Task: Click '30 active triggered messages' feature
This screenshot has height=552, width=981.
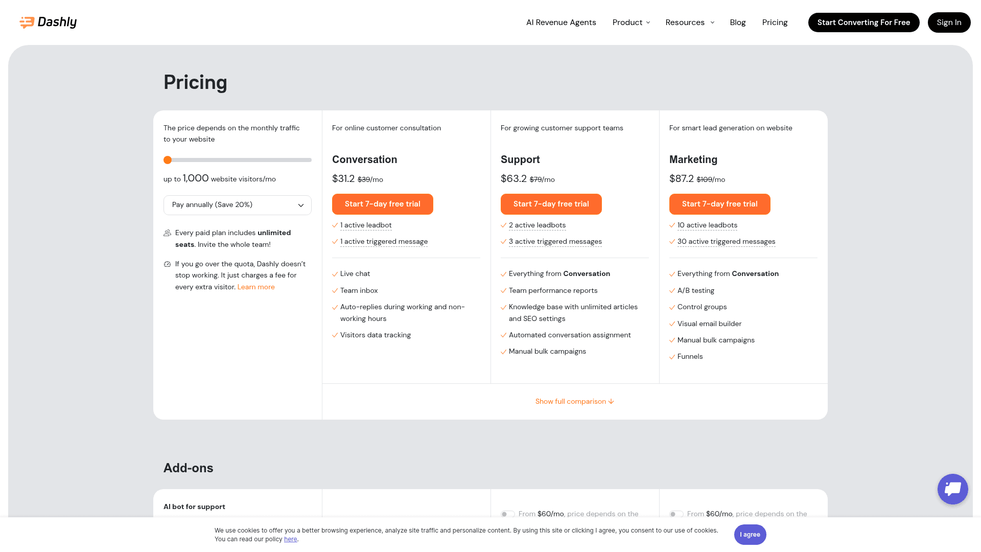Action: coord(726,242)
